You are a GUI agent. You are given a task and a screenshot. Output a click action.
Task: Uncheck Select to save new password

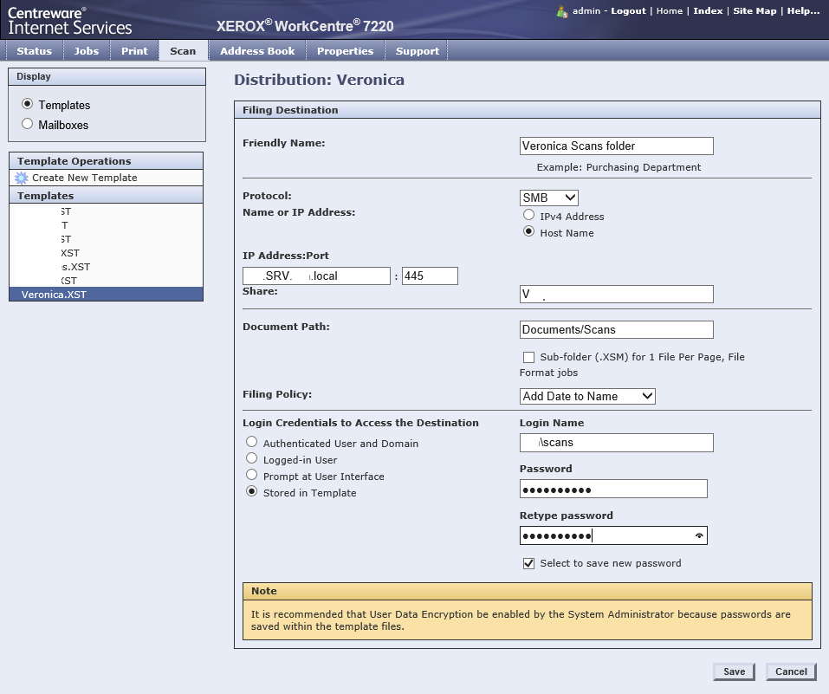coord(528,563)
